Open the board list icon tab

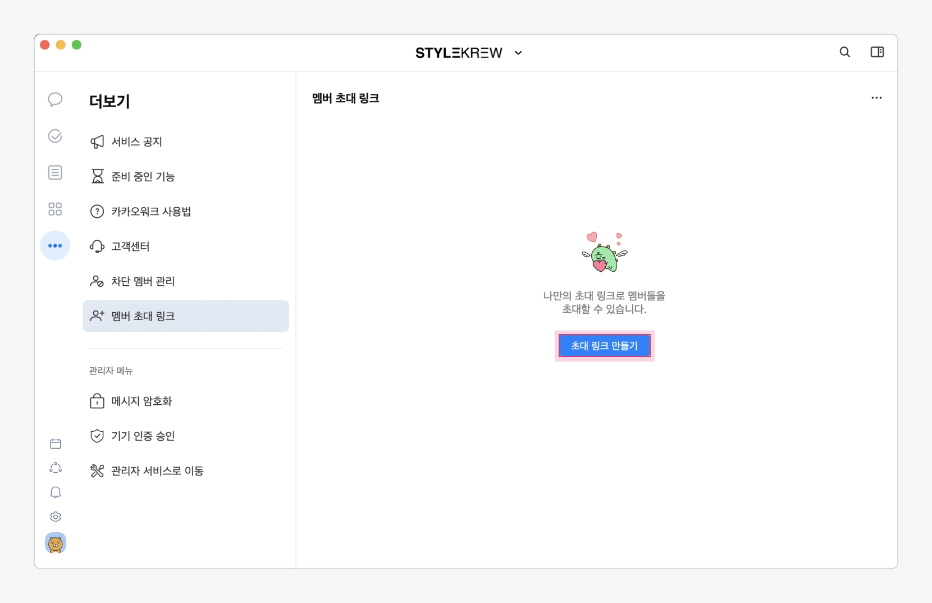pos(55,172)
